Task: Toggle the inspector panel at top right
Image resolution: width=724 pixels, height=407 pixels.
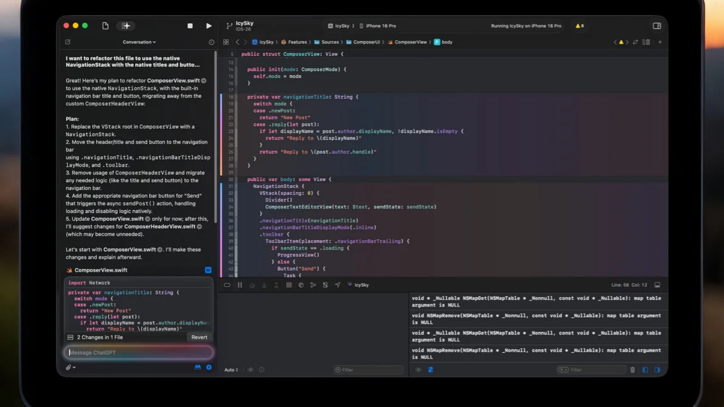Action: 657,26
